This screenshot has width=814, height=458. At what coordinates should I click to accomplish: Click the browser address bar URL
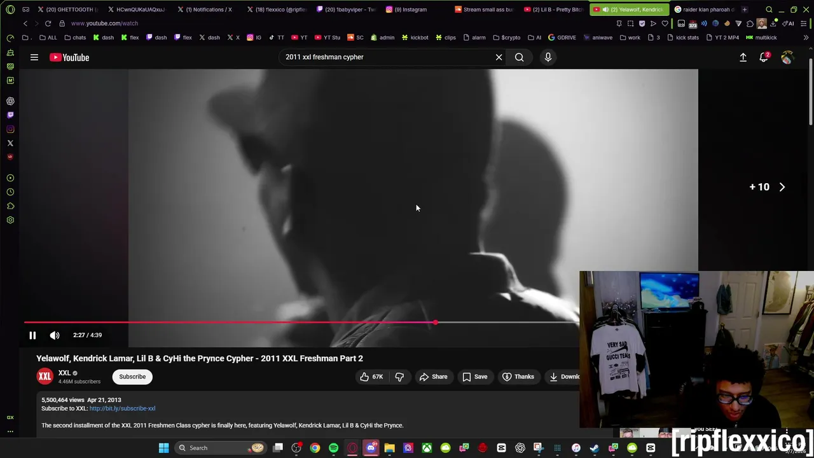click(x=104, y=24)
